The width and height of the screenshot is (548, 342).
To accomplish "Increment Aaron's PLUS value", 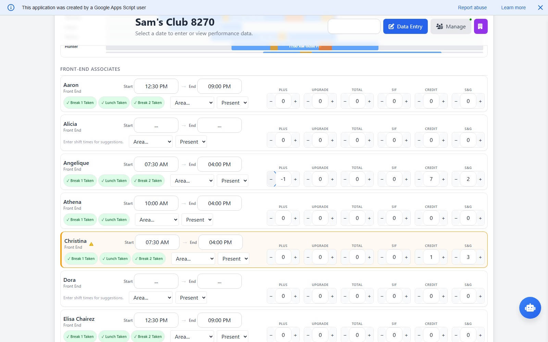I will (x=295, y=101).
